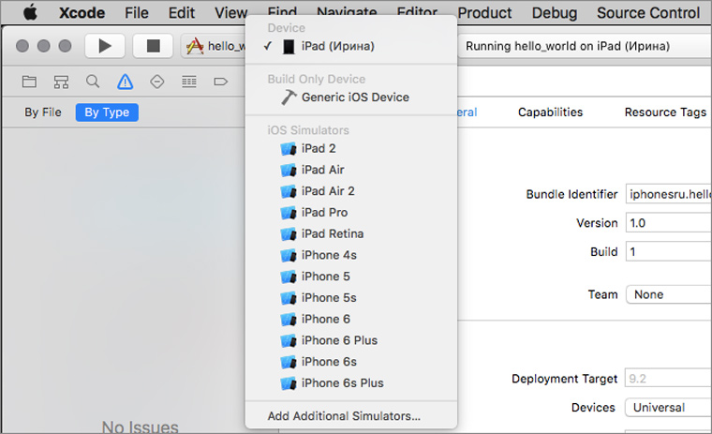Switch issue list to By File
Image resolution: width=712 pixels, height=434 pixels.
43,112
